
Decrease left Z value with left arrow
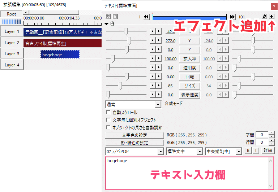pos(153,49)
